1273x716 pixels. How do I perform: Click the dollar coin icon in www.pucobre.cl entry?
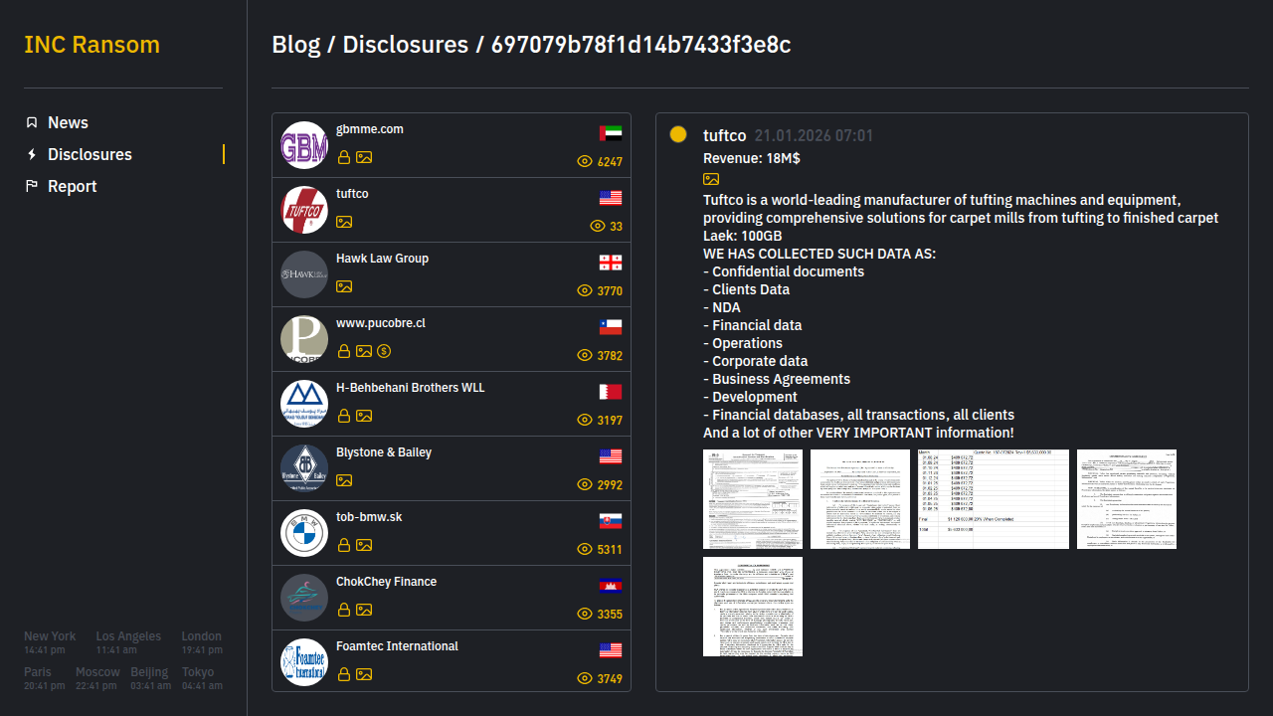coord(384,351)
